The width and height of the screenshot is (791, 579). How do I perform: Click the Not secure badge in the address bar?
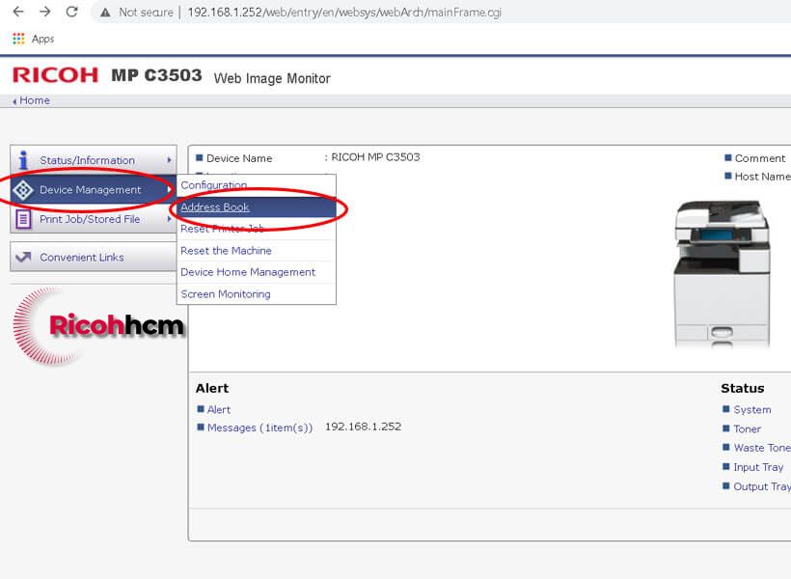click(x=137, y=13)
